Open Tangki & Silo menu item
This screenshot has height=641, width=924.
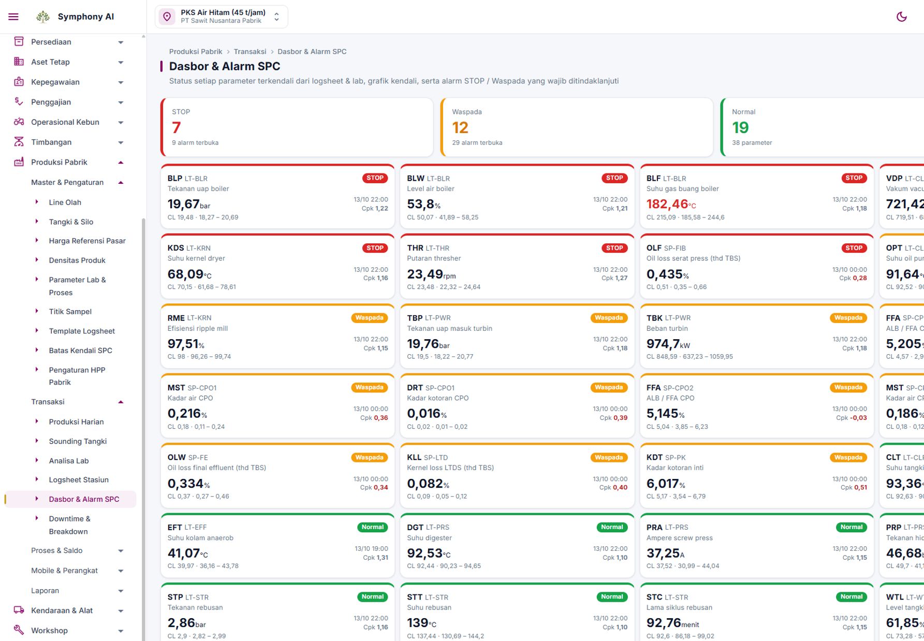(70, 222)
